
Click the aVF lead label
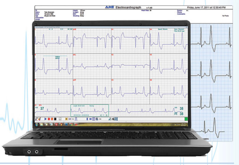coord(75,80)
